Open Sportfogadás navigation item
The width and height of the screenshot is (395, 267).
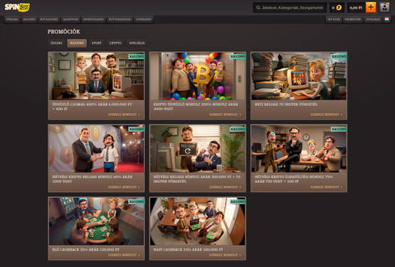(x=93, y=19)
